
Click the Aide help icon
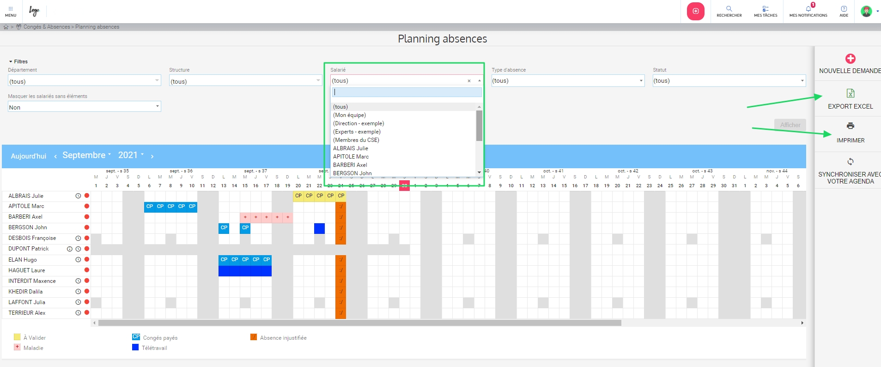[x=844, y=11]
